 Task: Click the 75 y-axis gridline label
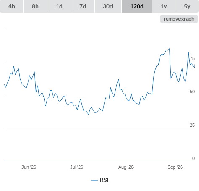pos(192,58)
